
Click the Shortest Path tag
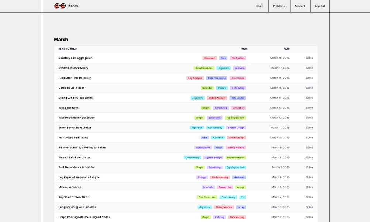point(237,138)
